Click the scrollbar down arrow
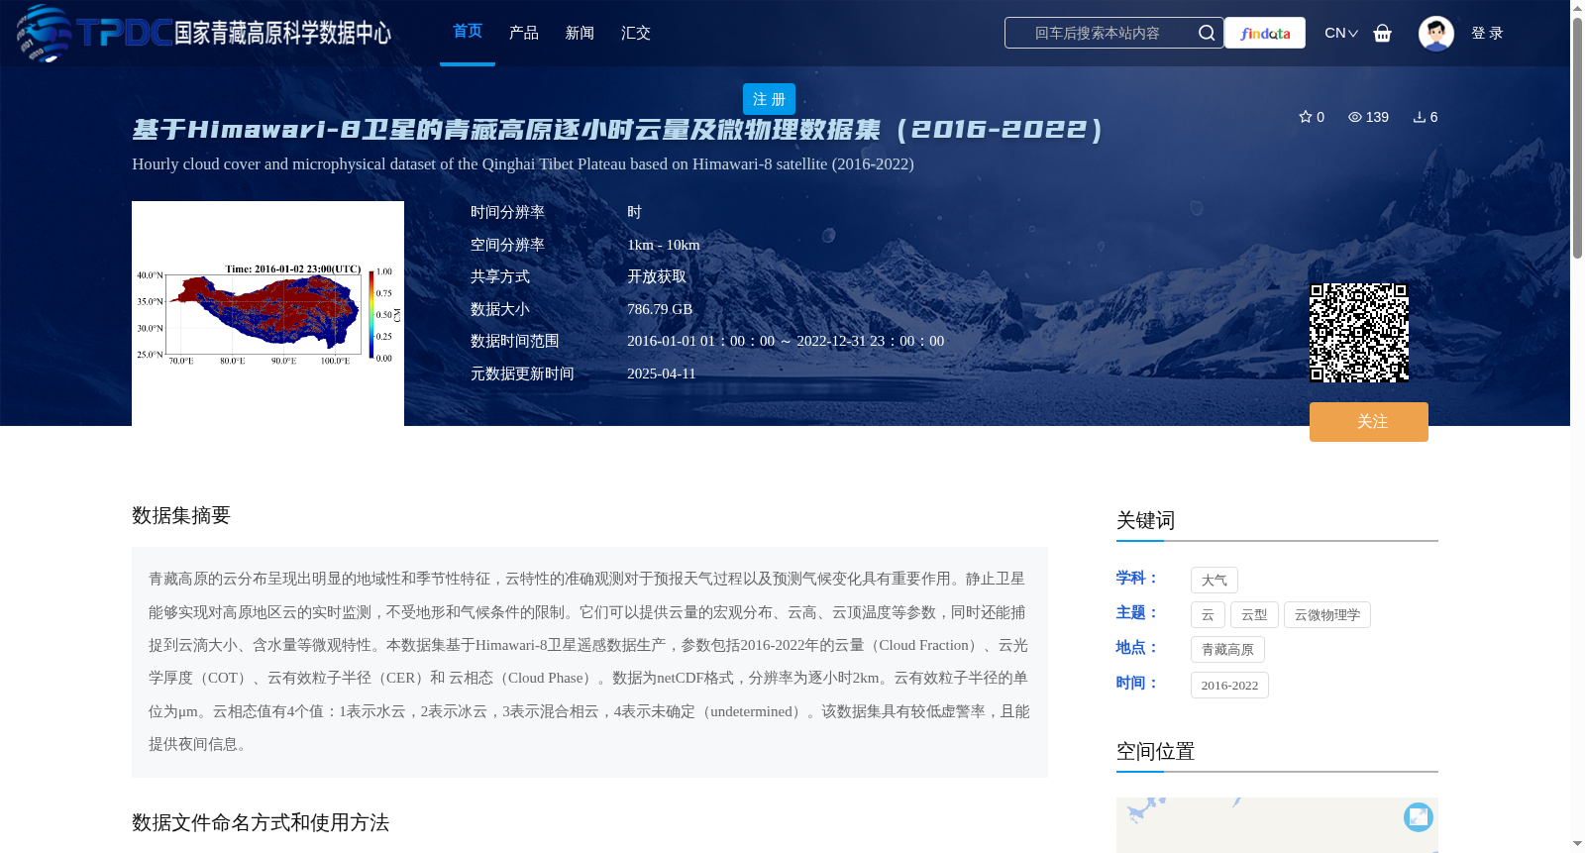This screenshot has height=853, width=1585. pos(1577,844)
